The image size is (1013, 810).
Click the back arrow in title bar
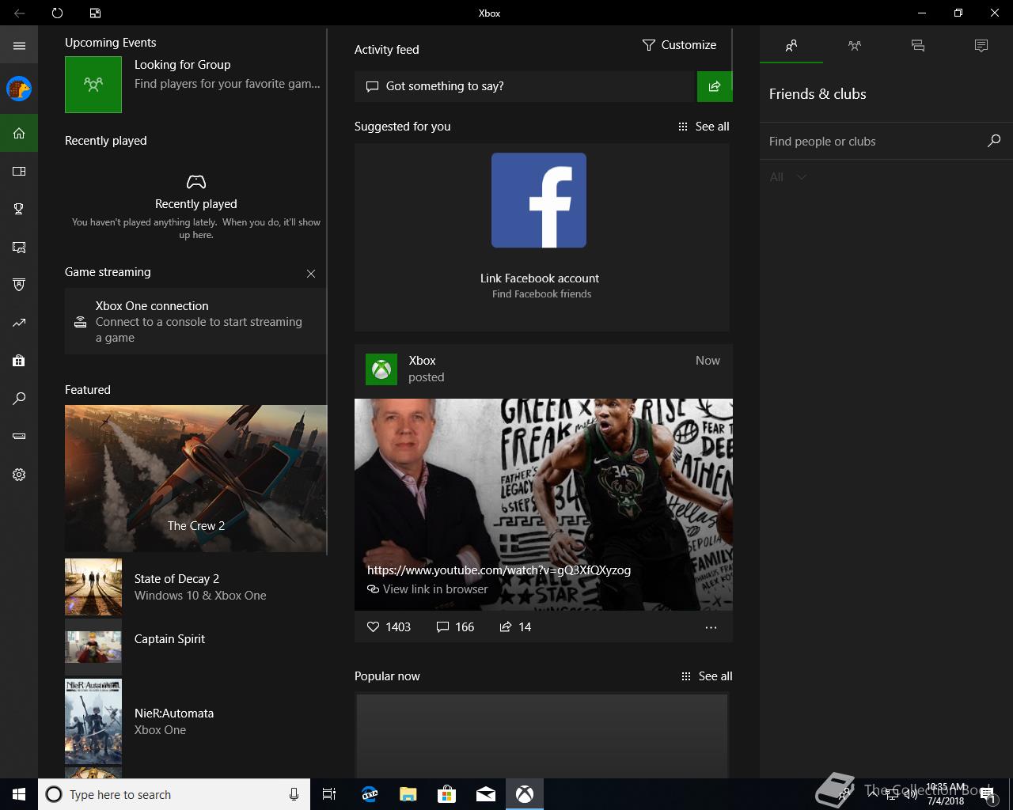click(19, 13)
